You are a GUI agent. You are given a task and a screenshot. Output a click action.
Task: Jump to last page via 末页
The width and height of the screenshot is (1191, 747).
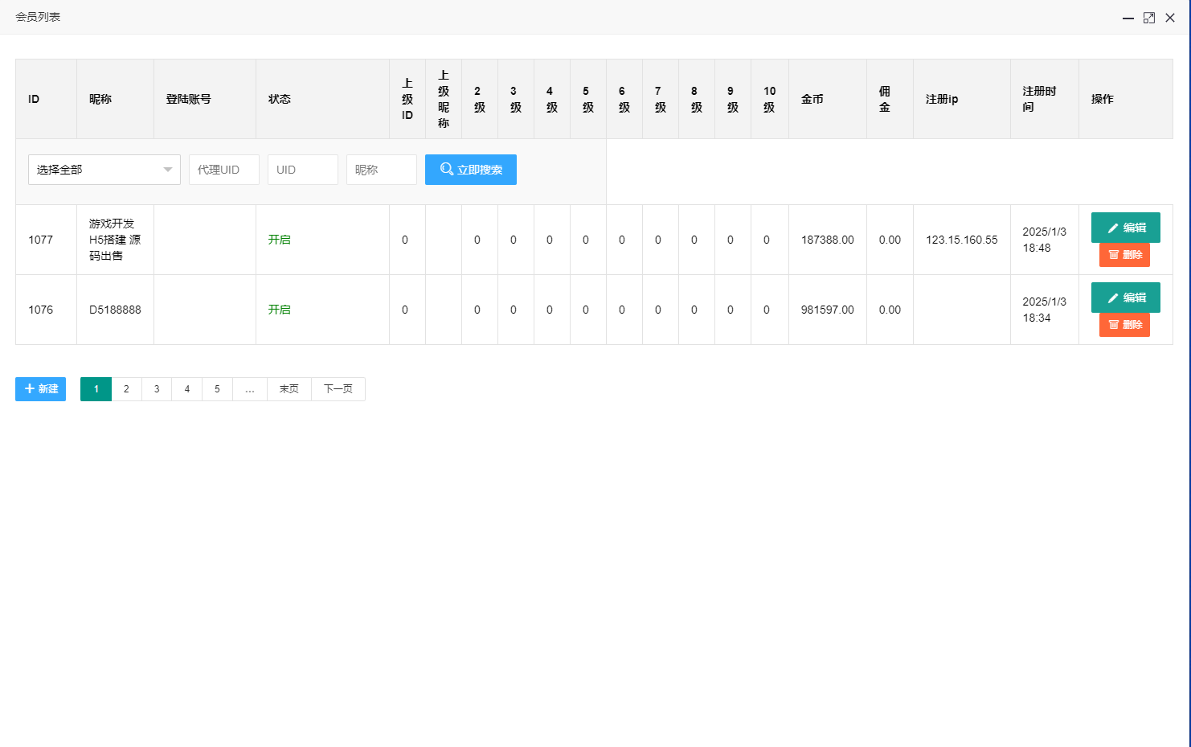click(289, 389)
